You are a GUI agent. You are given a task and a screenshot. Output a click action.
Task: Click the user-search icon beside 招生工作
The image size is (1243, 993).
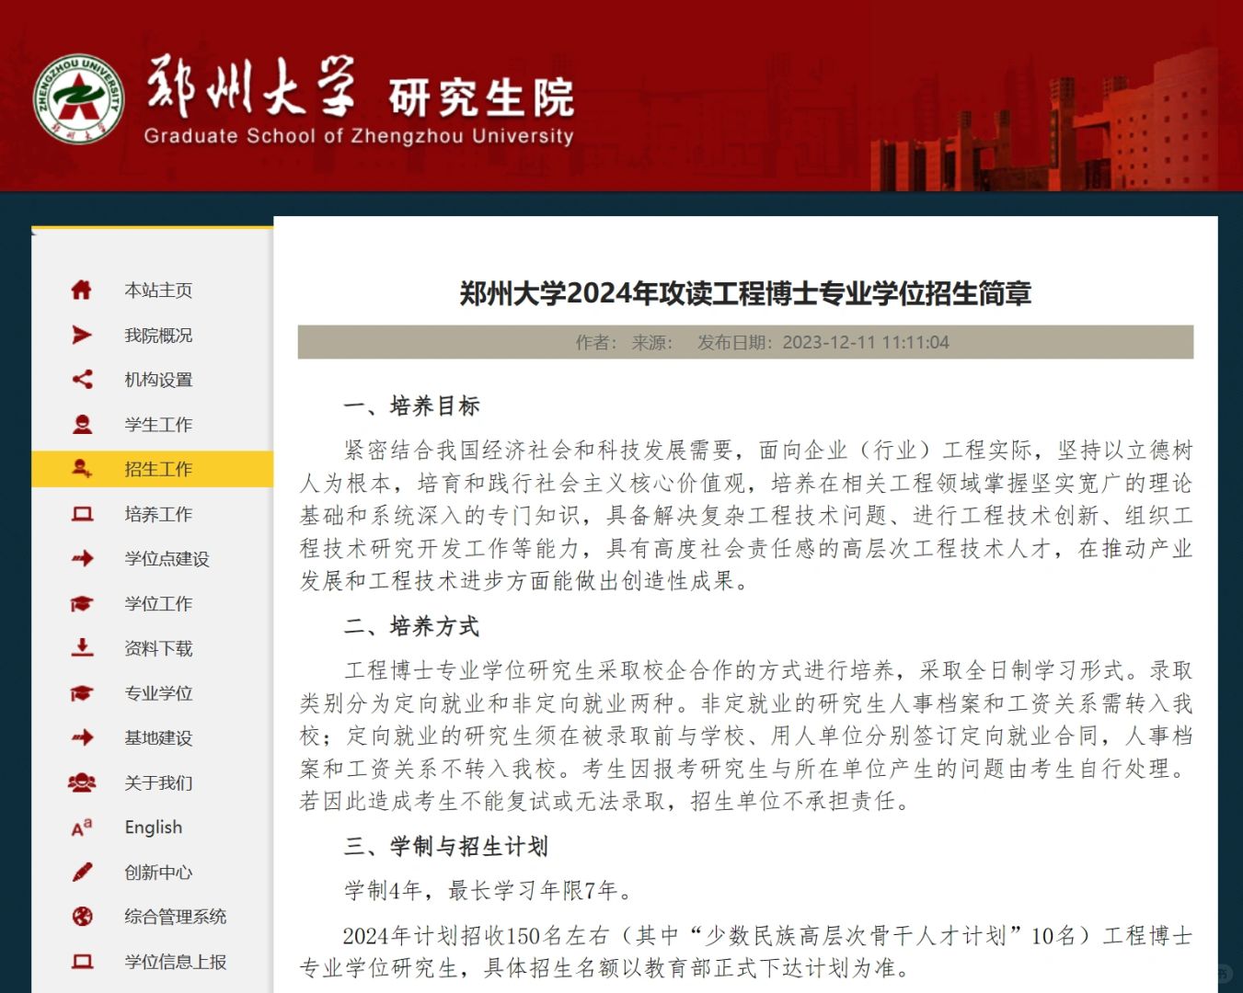[82, 469]
